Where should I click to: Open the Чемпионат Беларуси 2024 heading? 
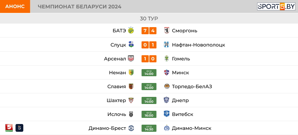80,7
